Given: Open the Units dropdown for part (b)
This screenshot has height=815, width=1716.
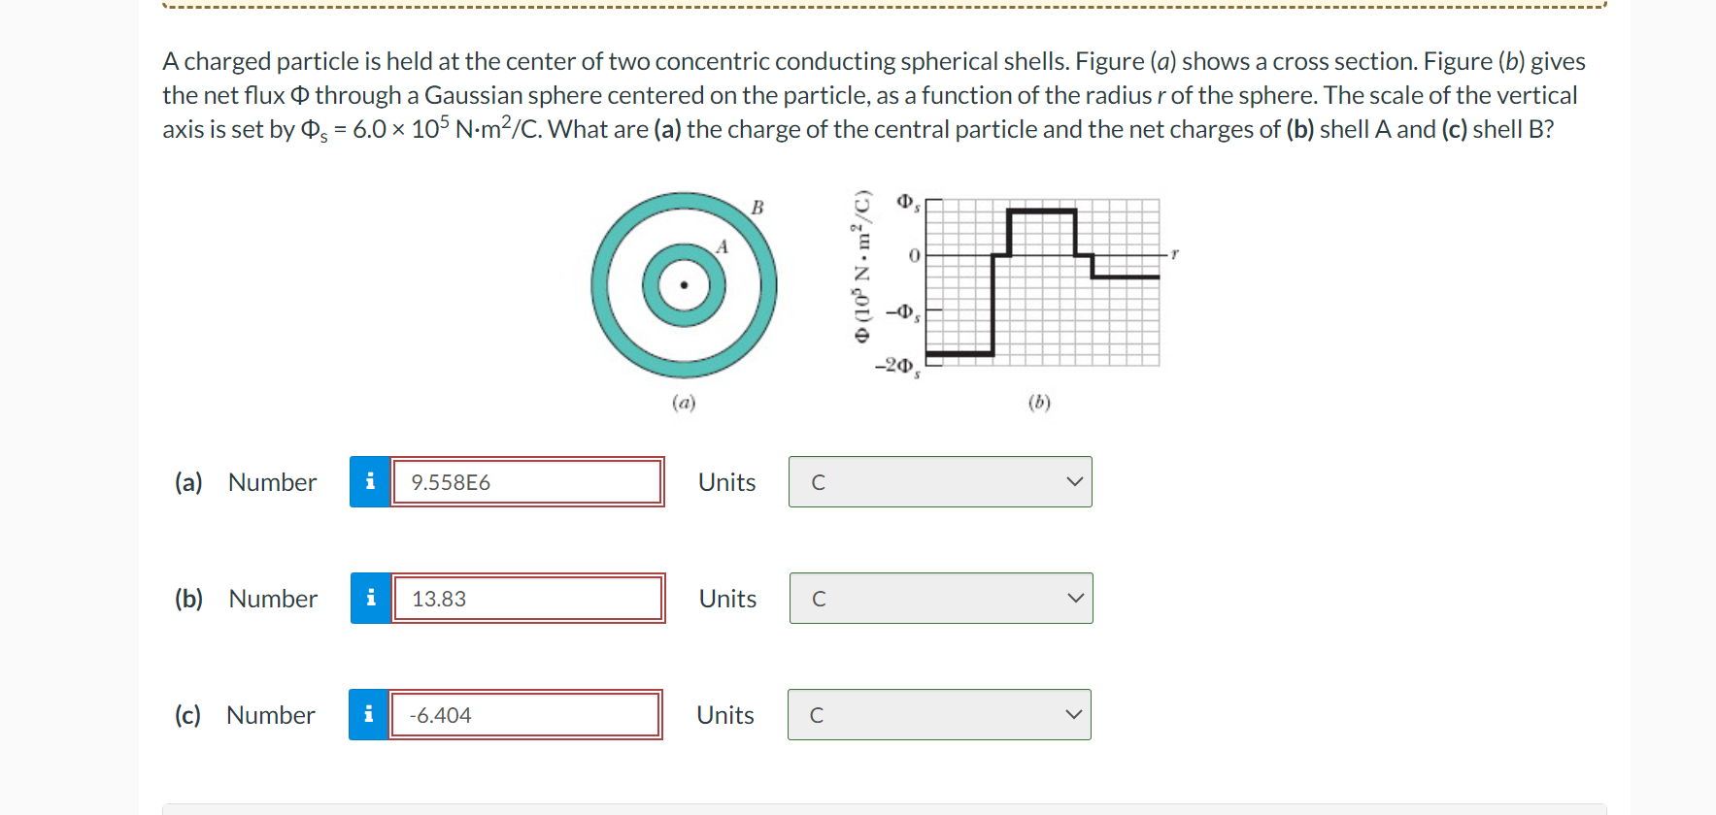Looking at the screenshot, I should (939, 599).
